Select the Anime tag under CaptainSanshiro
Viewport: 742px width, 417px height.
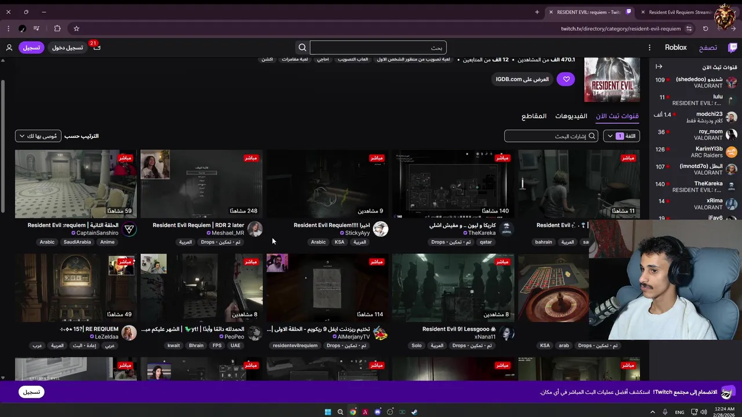107,242
